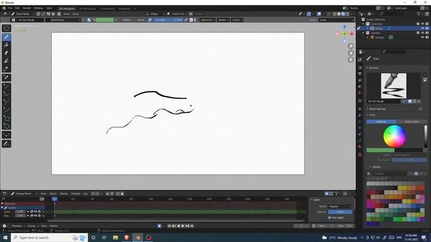Image resolution: width=431 pixels, height=242 pixels.
Task: Open the File menu
Action: (x=10, y=8)
